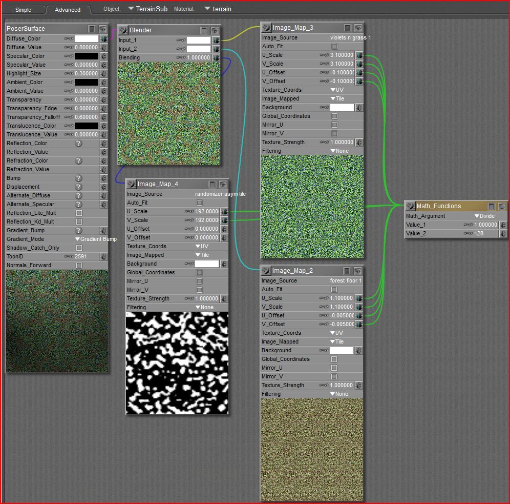Click Image_Source 'violets n grass 1' value
The height and width of the screenshot is (504, 510).
(x=350, y=37)
